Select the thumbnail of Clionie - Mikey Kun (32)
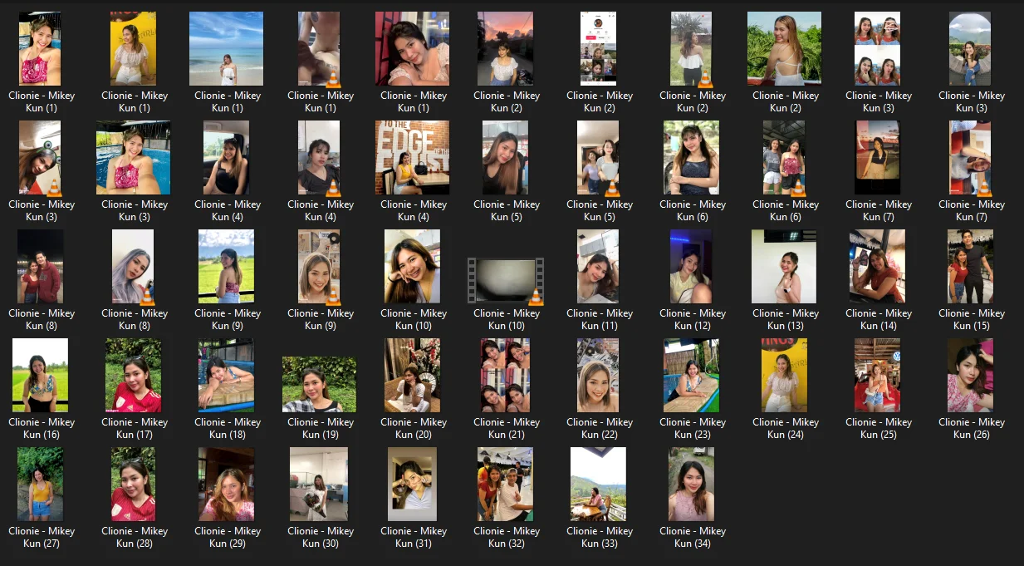This screenshot has height=566, width=1024. pos(505,485)
